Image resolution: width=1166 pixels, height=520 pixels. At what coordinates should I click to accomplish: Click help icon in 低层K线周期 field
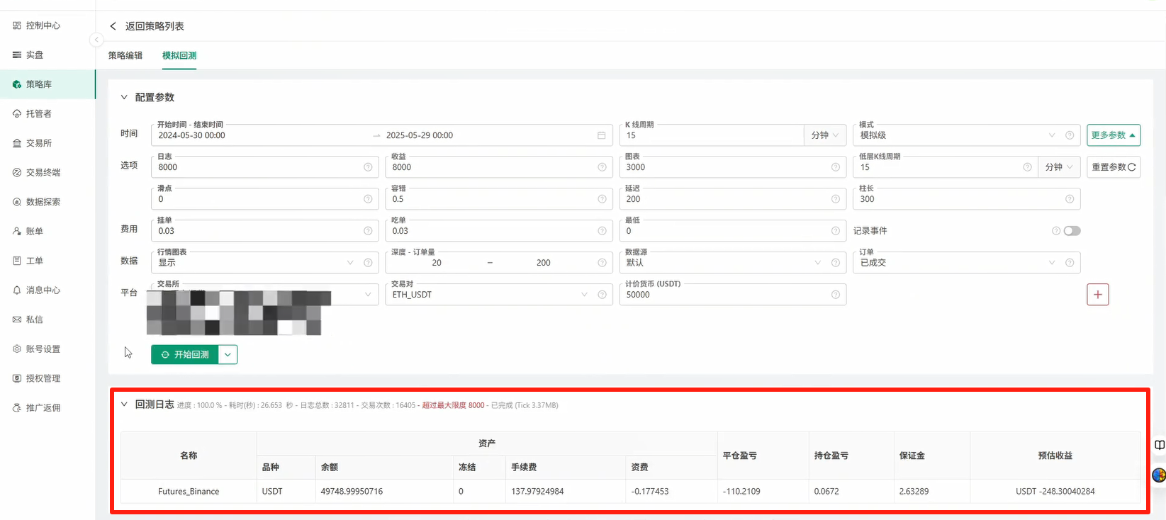(x=1027, y=167)
